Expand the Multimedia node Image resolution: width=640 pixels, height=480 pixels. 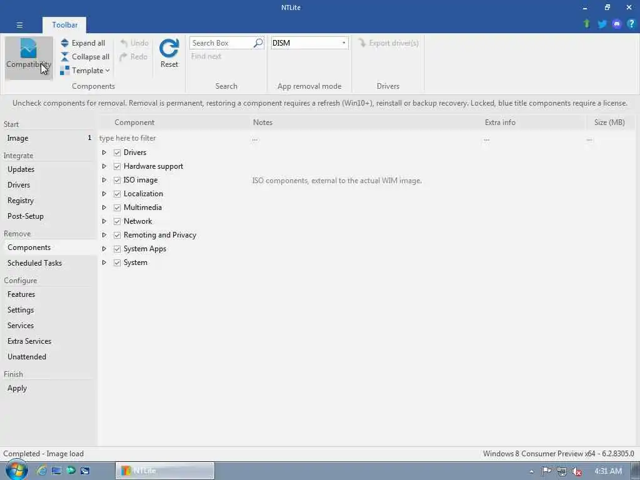(x=104, y=207)
